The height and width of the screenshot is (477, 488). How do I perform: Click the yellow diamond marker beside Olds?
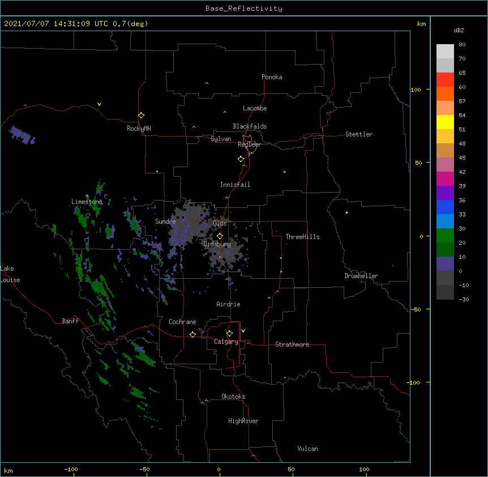220,236
